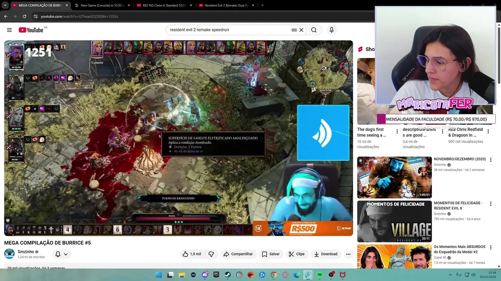
Task: Open McAfee from the taskbar
Action: pyautogui.click(x=342, y=275)
